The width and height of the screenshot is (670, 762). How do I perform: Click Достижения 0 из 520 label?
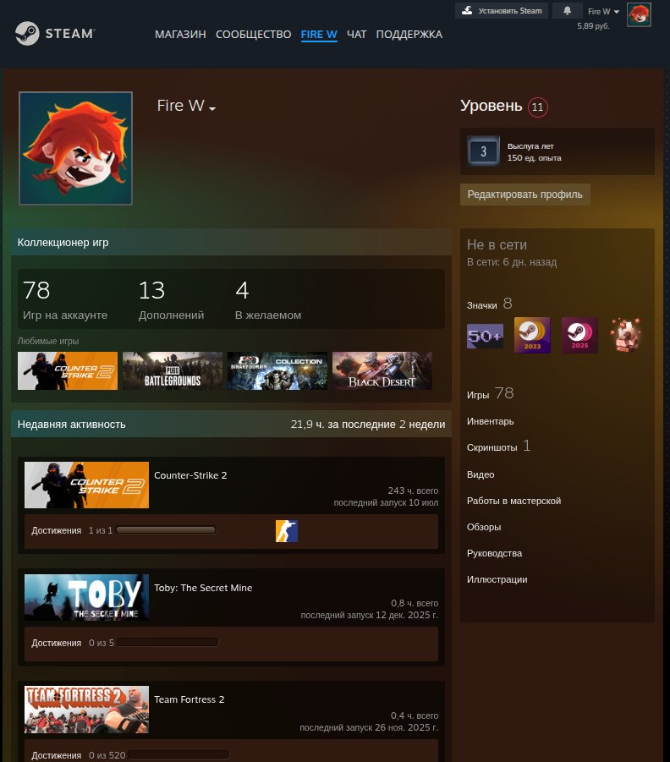pos(79,755)
